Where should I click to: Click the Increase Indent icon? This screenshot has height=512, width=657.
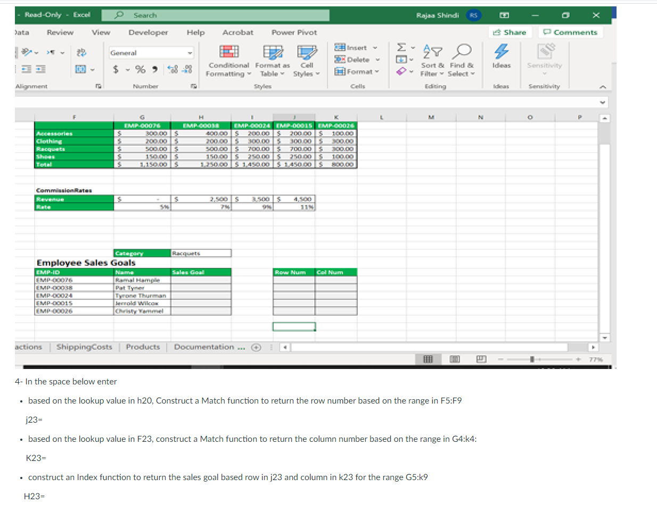point(40,69)
